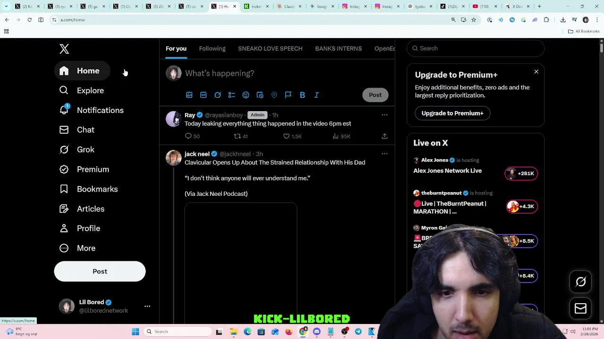Image resolution: width=604 pixels, height=339 pixels.
Task: Open account menu next to Lil Bored
Action: 147,307
